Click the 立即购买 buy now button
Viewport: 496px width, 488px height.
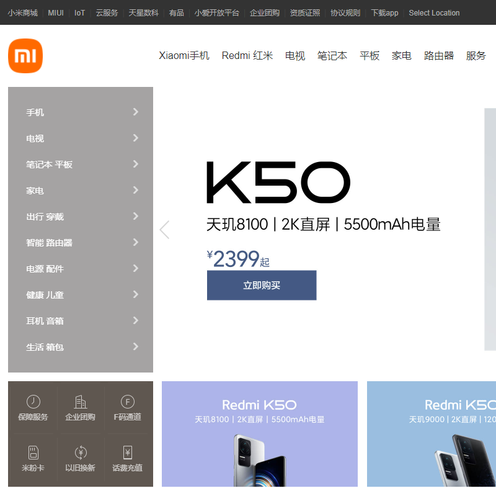(262, 286)
